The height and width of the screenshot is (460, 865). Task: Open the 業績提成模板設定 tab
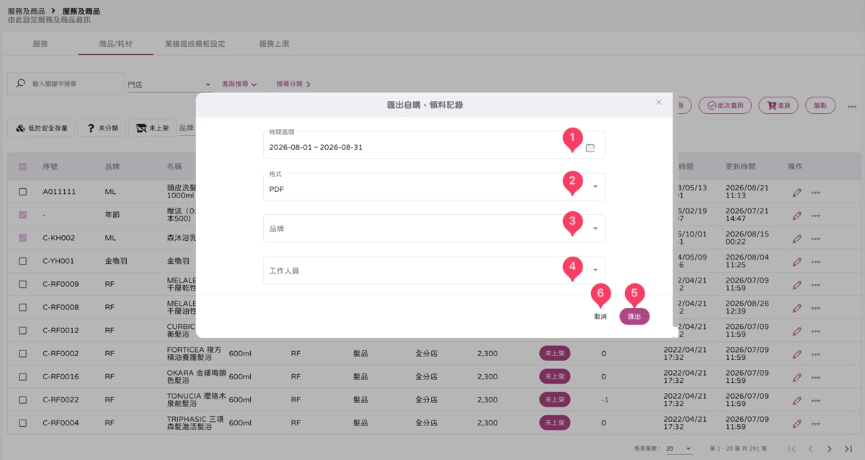coord(195,44)
